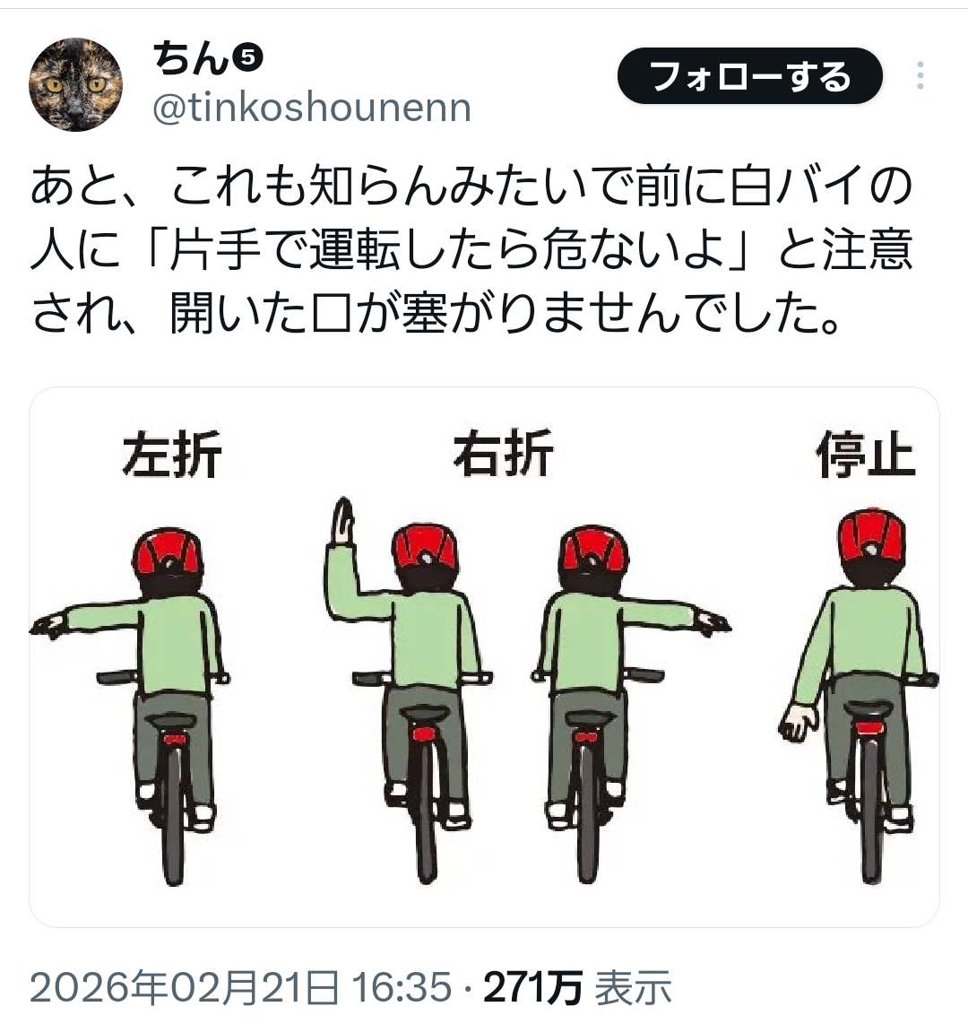Viewport: 968px width, 1024px height.
Task: Open the three-dot more options menu
Action: pyautogui.click(x=920, y=75)
